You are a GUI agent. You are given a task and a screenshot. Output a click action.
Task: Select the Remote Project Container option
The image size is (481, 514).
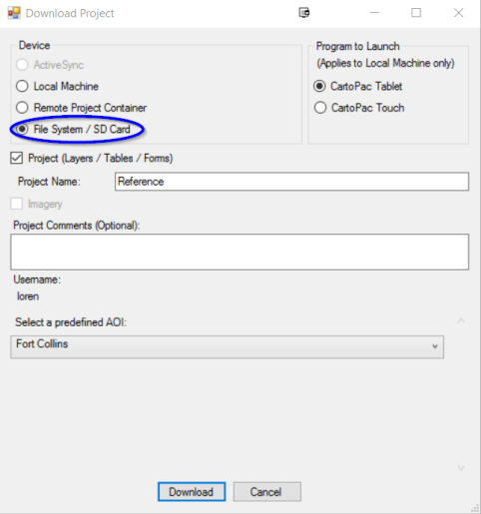click(22, 108)
